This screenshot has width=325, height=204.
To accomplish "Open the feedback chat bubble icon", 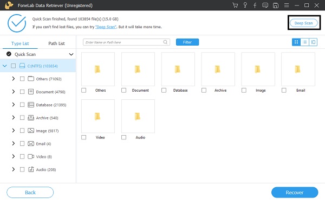I will point(265,5).
